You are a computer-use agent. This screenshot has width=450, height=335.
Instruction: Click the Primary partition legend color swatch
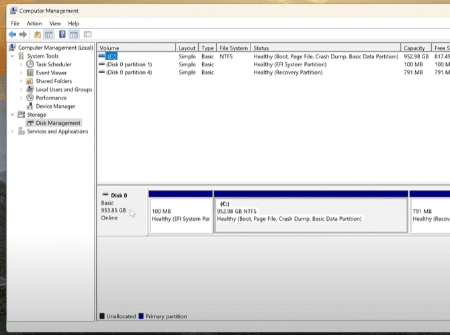tap(142, 316)
